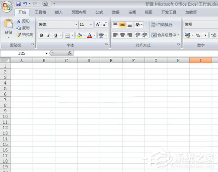Cut selection with the scissors icon
This screenshot has width=218, height=172.
pyautogui.click(x=23, y=21)
